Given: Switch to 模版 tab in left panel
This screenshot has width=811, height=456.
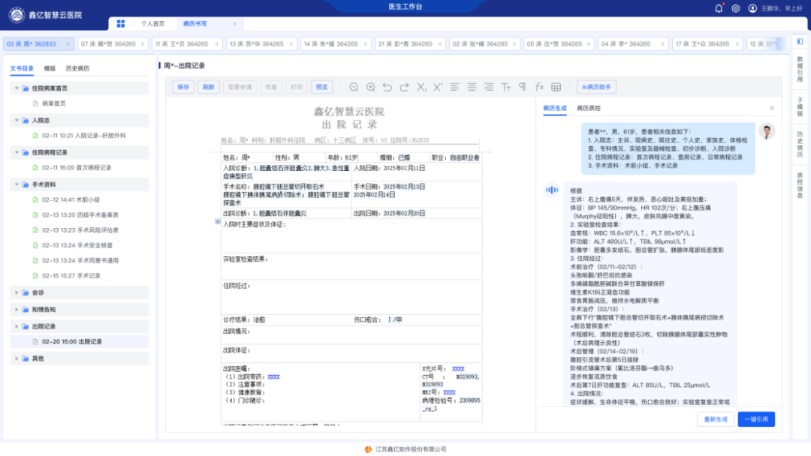Looking at the screenshot, I should tap(50, 68).
